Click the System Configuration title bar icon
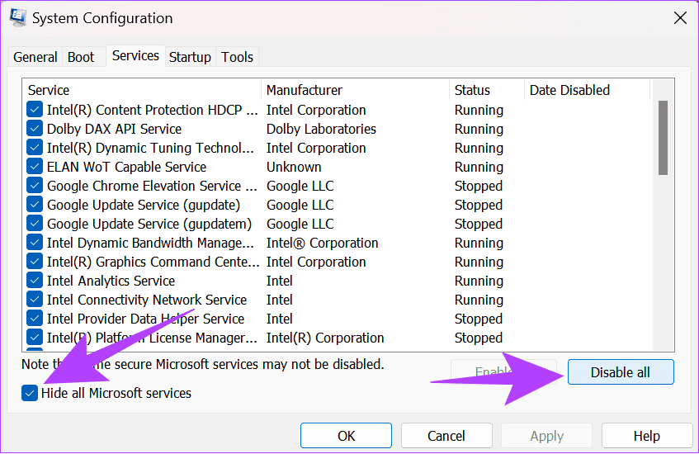Image resolution: width=699 pixels, height=454 pixels. (x=17, y=18)
